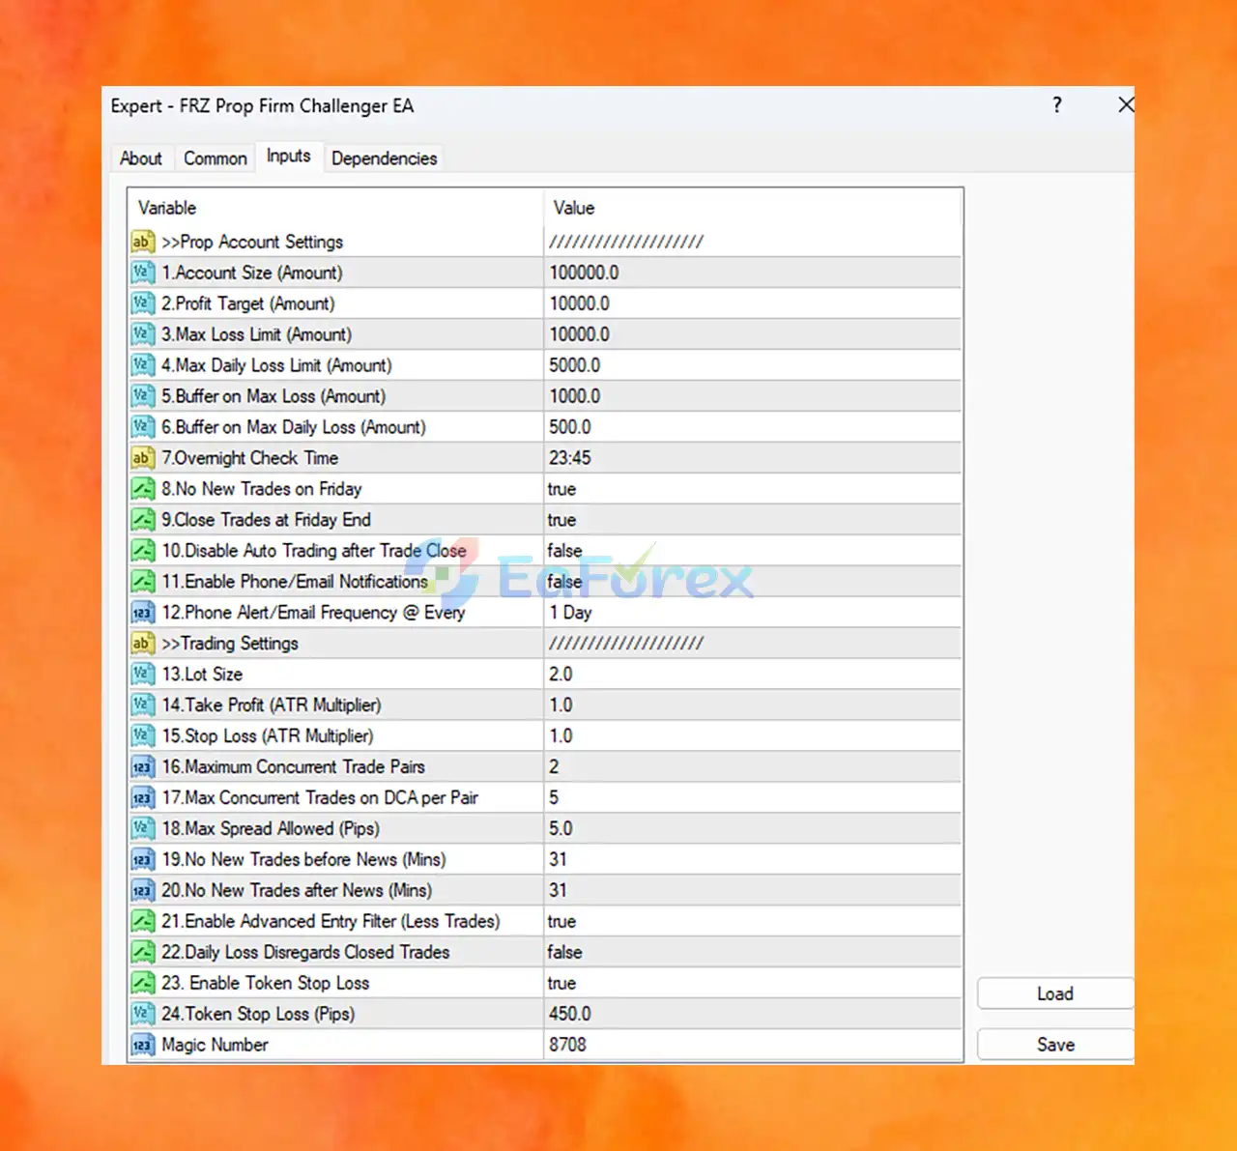Click the Load button
Screen dimensions: 1237x1151
[1055, 993]
